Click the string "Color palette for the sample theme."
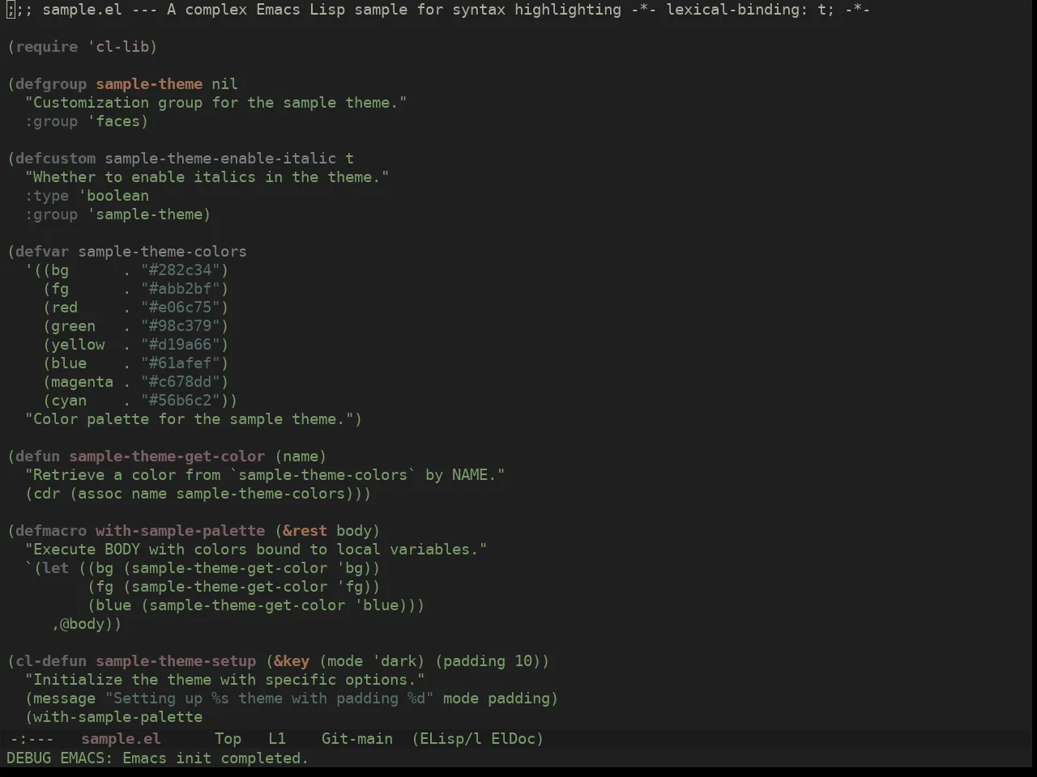This screenshot has height=777, width=1037. (190, 418)
